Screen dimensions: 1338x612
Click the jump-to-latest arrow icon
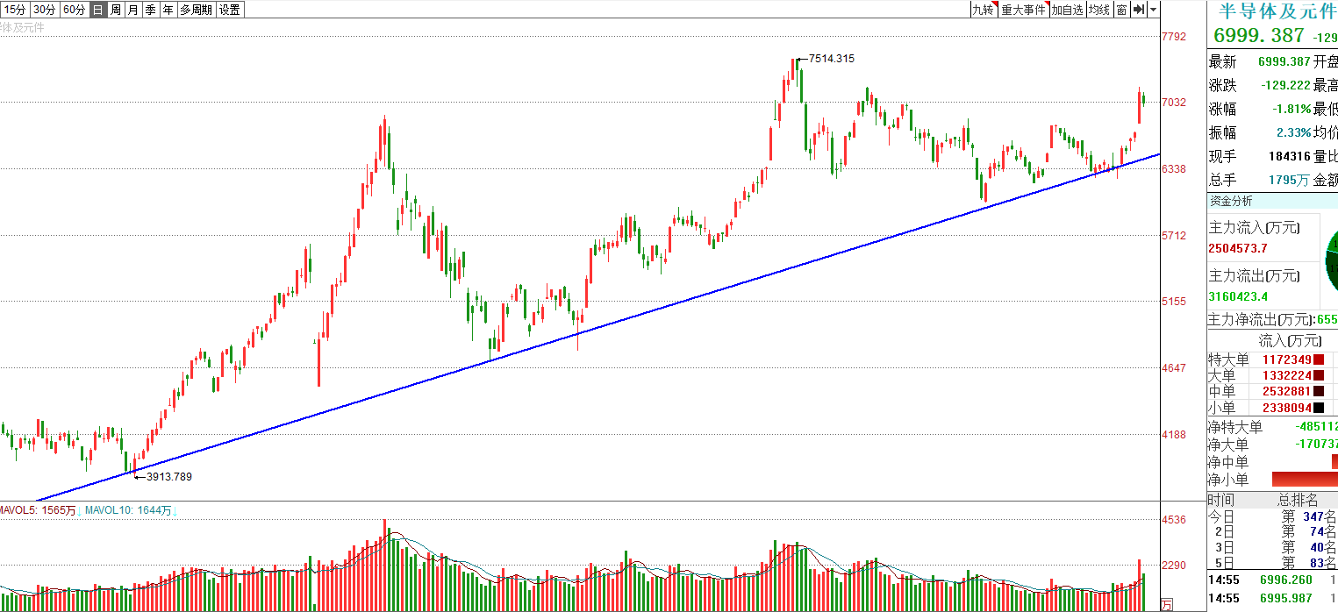click(1138, 10)
